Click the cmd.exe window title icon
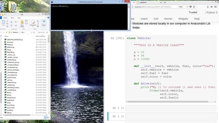 click(x=52, y=2)
